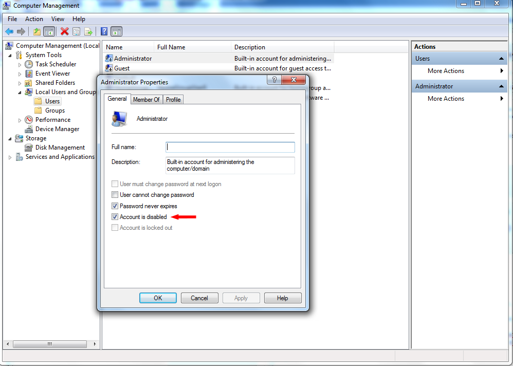The height and width of the screenshot is (366, 513).
Task: Select Device Manager in System Tools
Action: 57,129
